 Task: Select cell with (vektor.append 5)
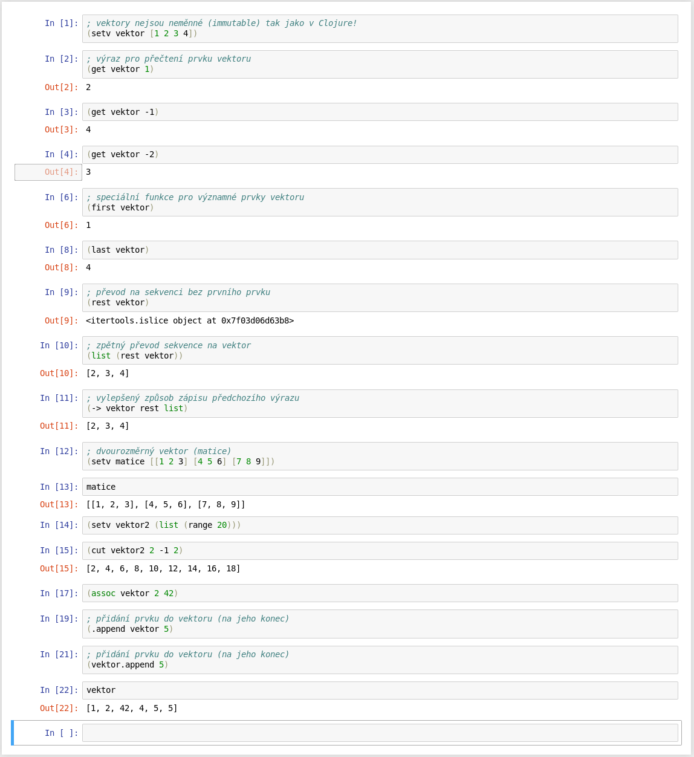pos(380,660)
